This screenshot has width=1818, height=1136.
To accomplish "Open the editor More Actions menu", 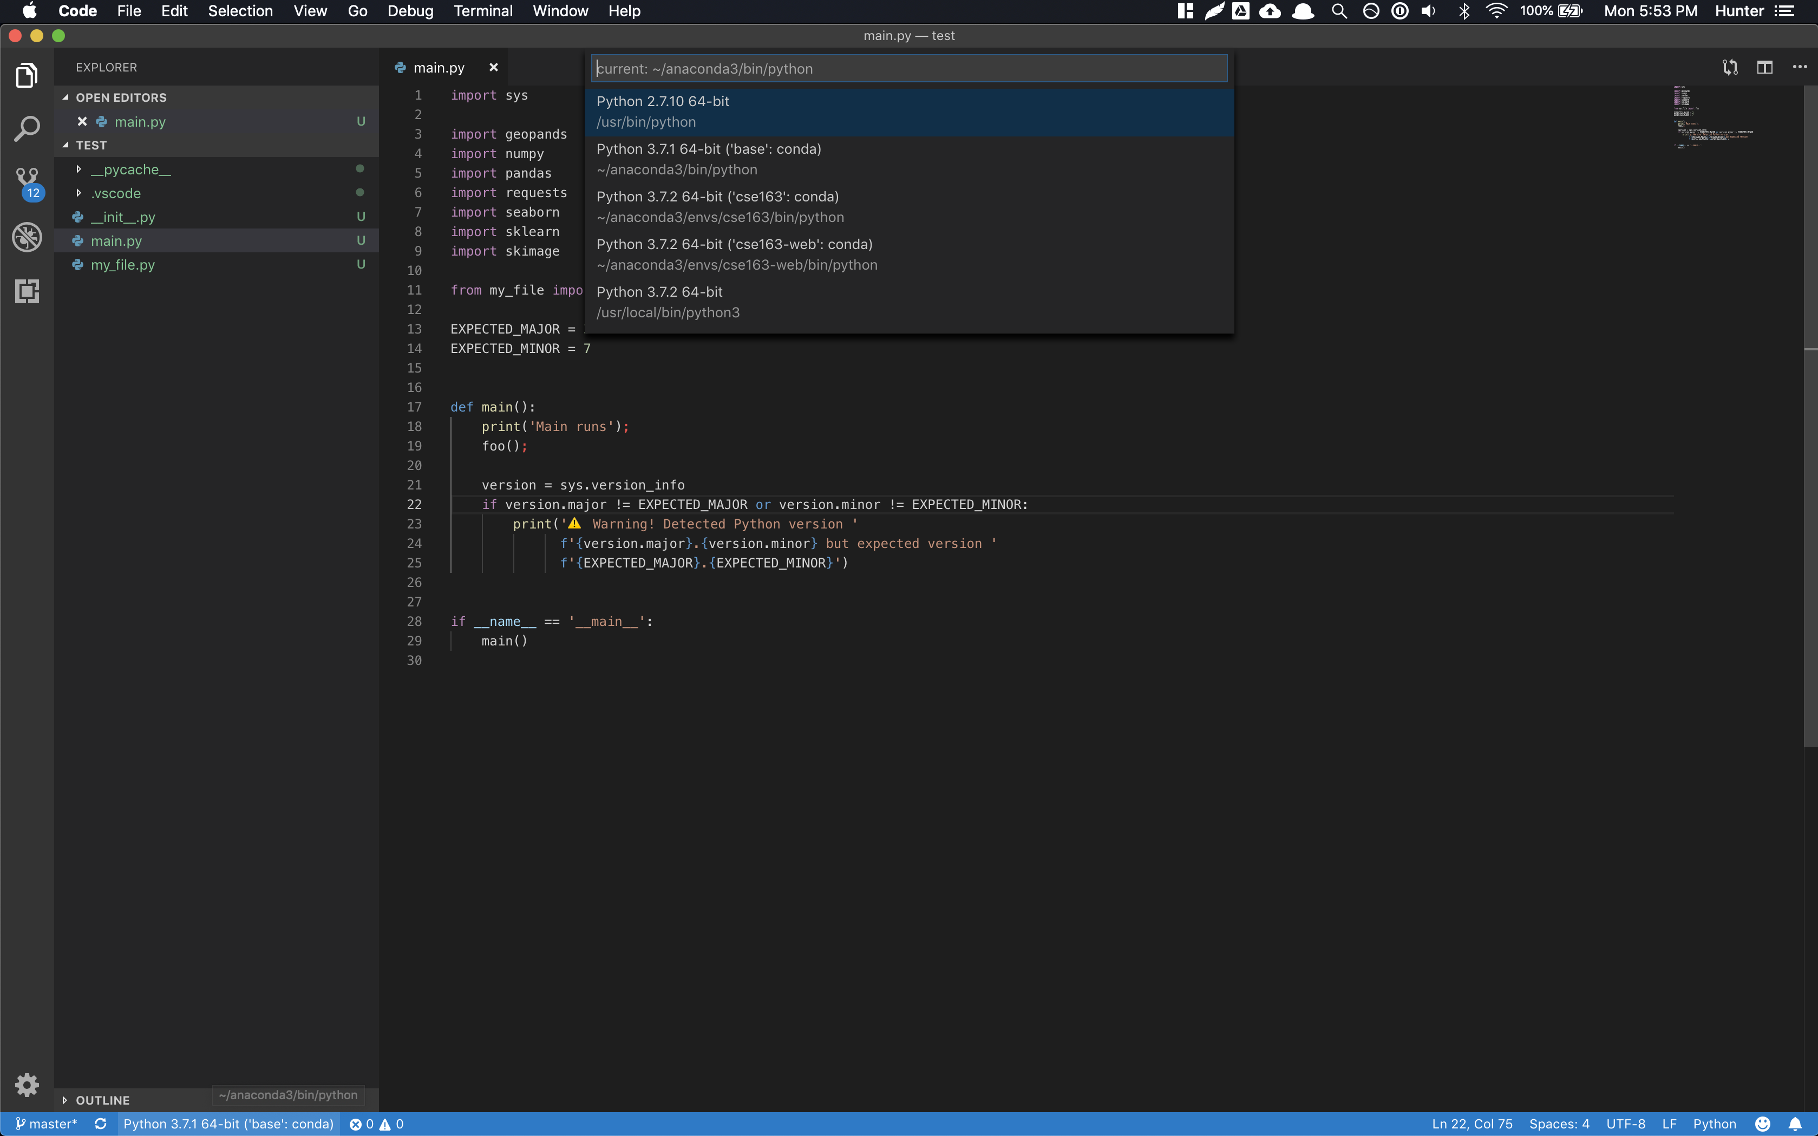I will (x=1800, y=68).
